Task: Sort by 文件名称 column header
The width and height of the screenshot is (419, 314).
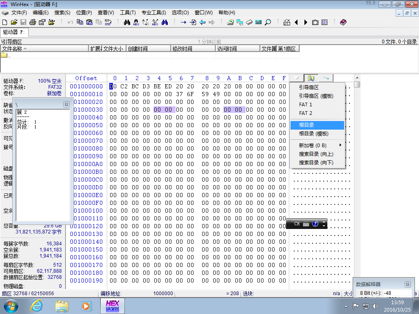Action: (x=45, y=49)
